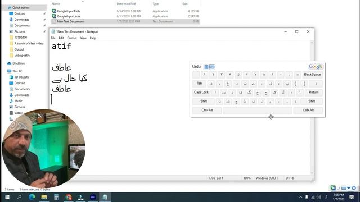Click Tab key on virtual keyboard
The image size is (360, 202).
tap(199, 84)
